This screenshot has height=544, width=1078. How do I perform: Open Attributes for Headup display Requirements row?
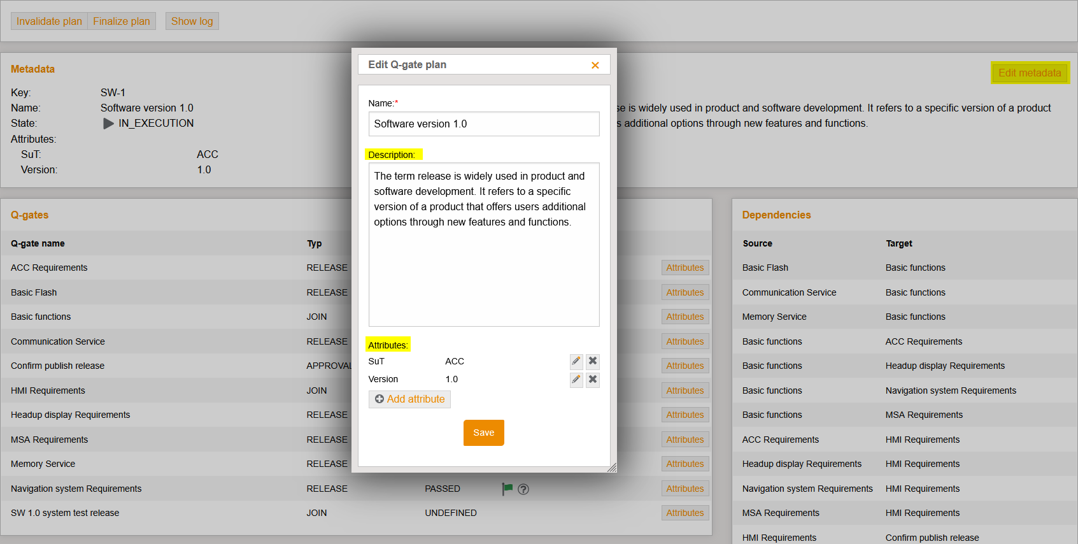coord(685,415)
